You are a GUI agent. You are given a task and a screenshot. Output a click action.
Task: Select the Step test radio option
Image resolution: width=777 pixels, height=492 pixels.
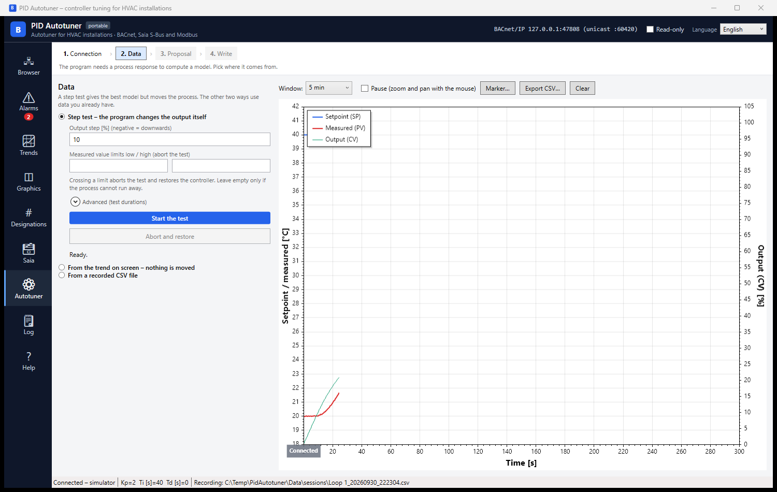coord(62,117)
